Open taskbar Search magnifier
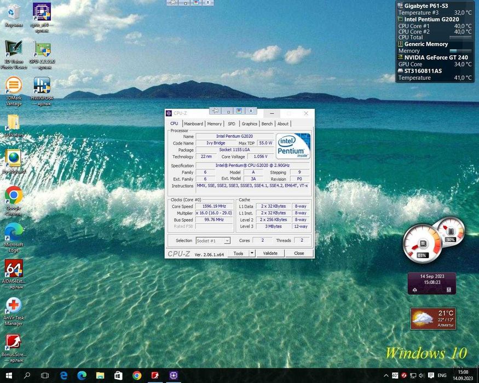Viewport: 479px width, 383px height. click(x=27, y=375)
